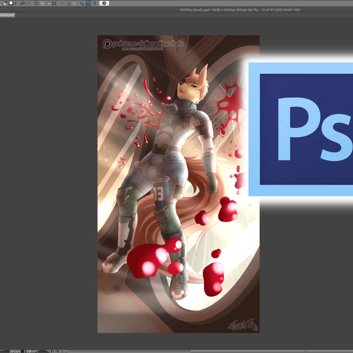
Task: Click the Save icon in command bar
Action: 11,3
